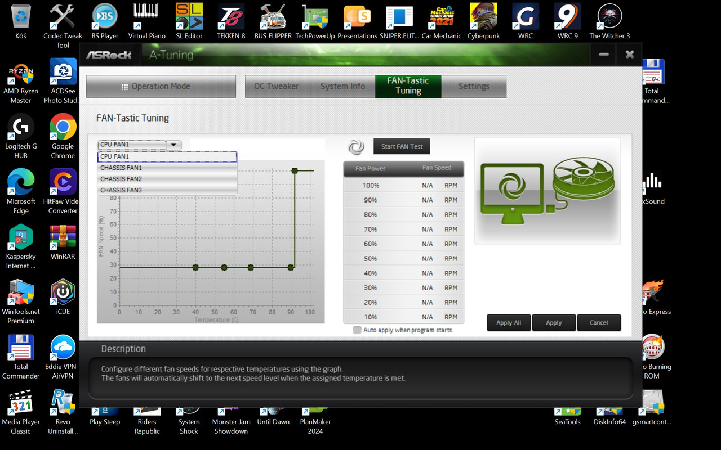Viewport: 721px width, 450px height.
Task: Open Eddie VPN AirVPN desktop icon
Action: click(x=63, y=357)
